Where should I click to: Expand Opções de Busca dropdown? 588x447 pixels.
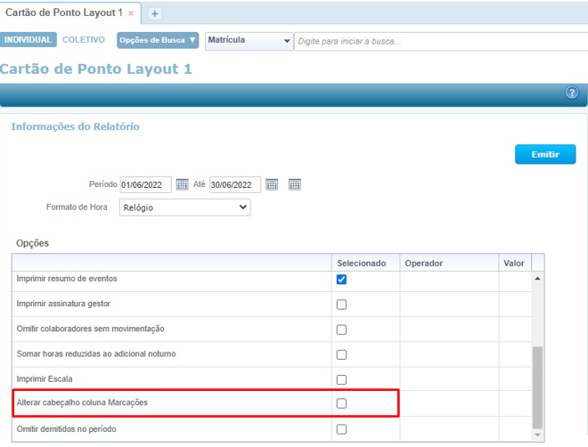pos(158,41)
